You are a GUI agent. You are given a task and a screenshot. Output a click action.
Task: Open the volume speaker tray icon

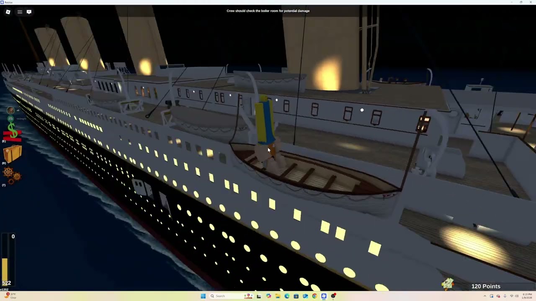point(517,296)
